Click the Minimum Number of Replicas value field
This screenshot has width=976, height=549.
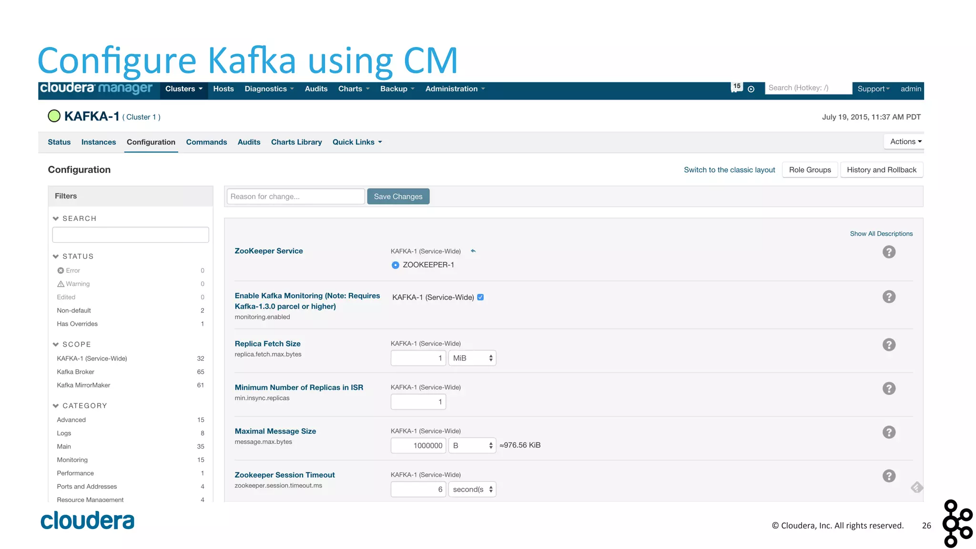point(418,402)
